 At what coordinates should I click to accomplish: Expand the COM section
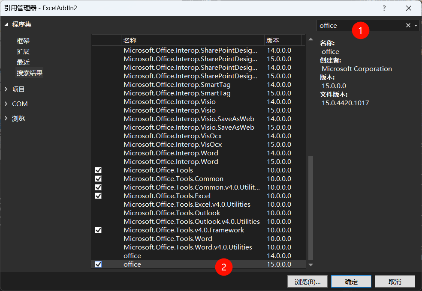point(6,104)
